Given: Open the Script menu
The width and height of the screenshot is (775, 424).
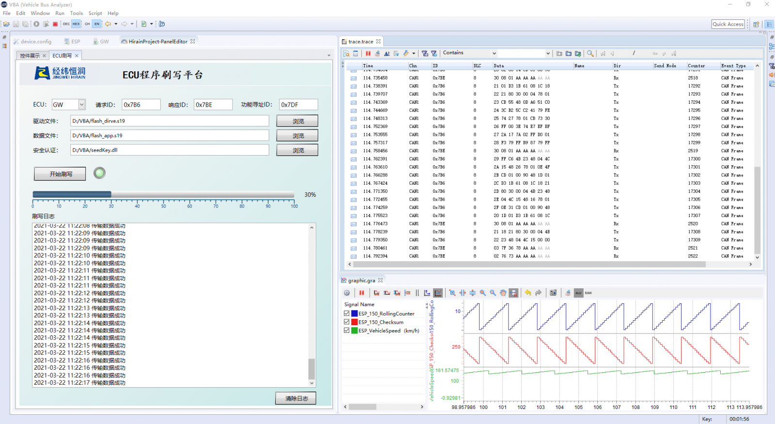Looking at the screenshot, I should (95, 13).
